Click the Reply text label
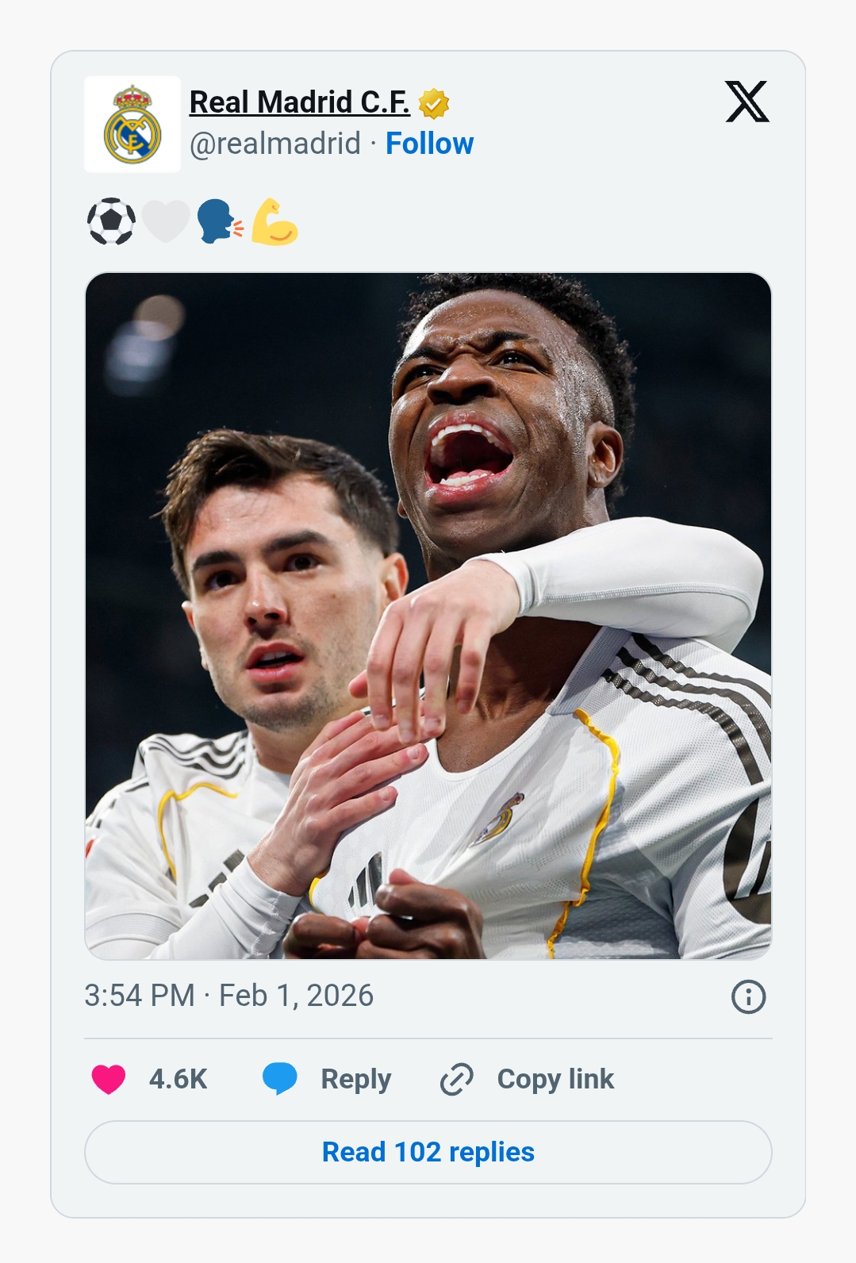 pos(355,1079)
